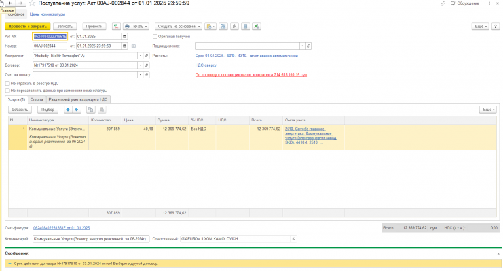
Task: Click the Подбор button
Action: [x=48, y=110]
